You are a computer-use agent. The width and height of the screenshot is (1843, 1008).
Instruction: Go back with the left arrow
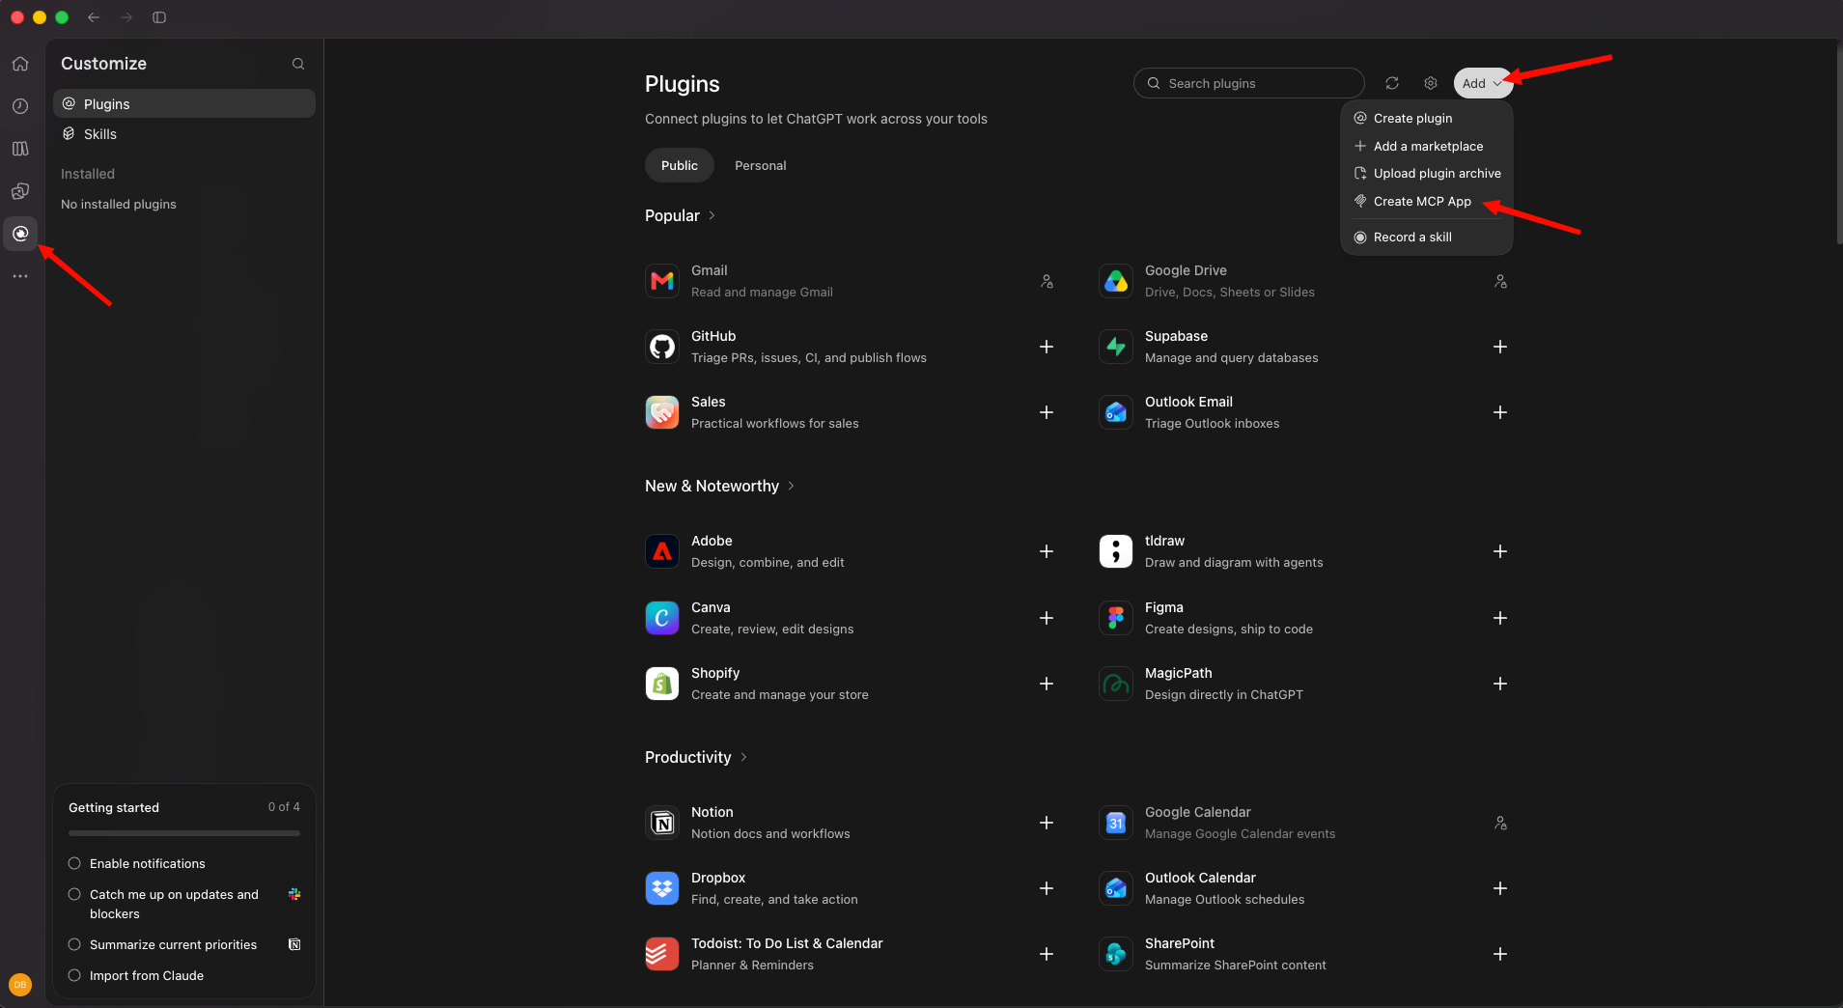pyautogui.click(x=94, y=17)
